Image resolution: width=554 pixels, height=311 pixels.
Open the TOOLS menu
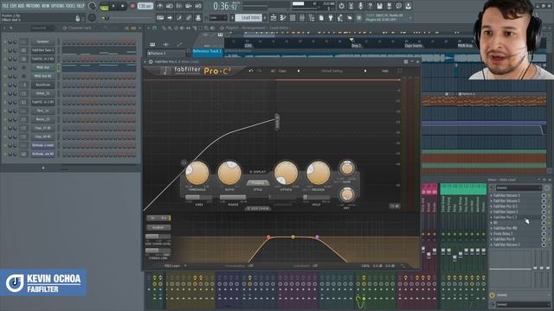coord(71,6)
